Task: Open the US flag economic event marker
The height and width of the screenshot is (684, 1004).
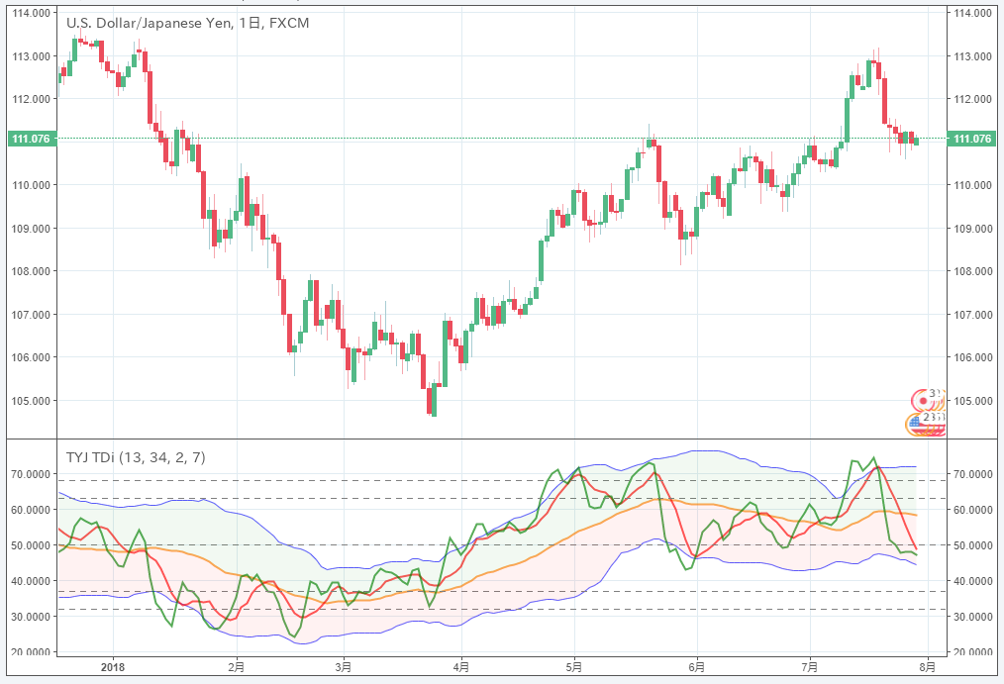Action: point(916,424)
